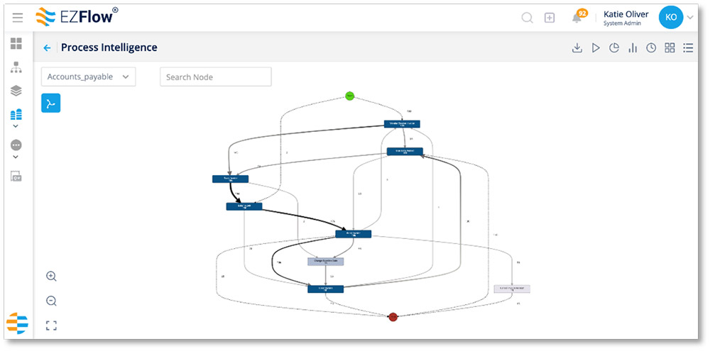710x351 pixels.
Task: Click the EZFlow logo
Action: tap(77, 17)
